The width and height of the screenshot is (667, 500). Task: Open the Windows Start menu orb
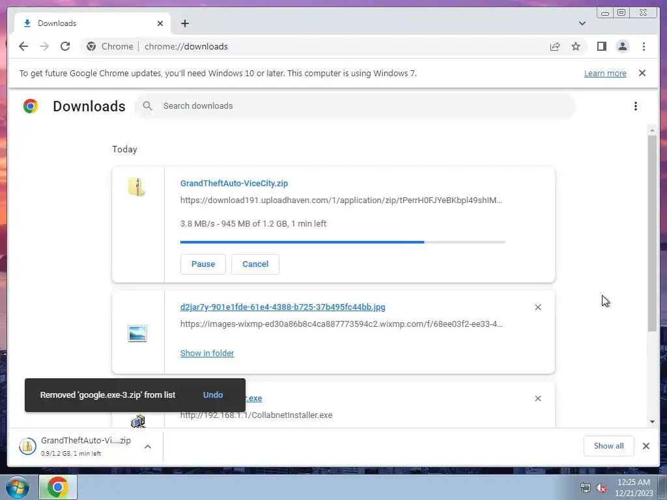pos(18,487)
